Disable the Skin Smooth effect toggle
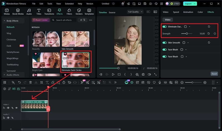Screen dimensions: 222x131 tap(165, 43)
